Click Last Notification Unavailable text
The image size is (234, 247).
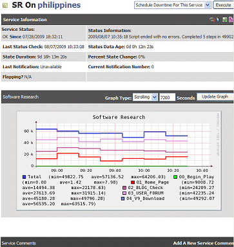coord(32,67)
